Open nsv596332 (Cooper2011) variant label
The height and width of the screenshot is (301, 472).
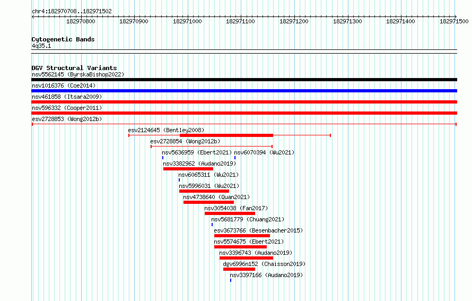click(67, 108)
